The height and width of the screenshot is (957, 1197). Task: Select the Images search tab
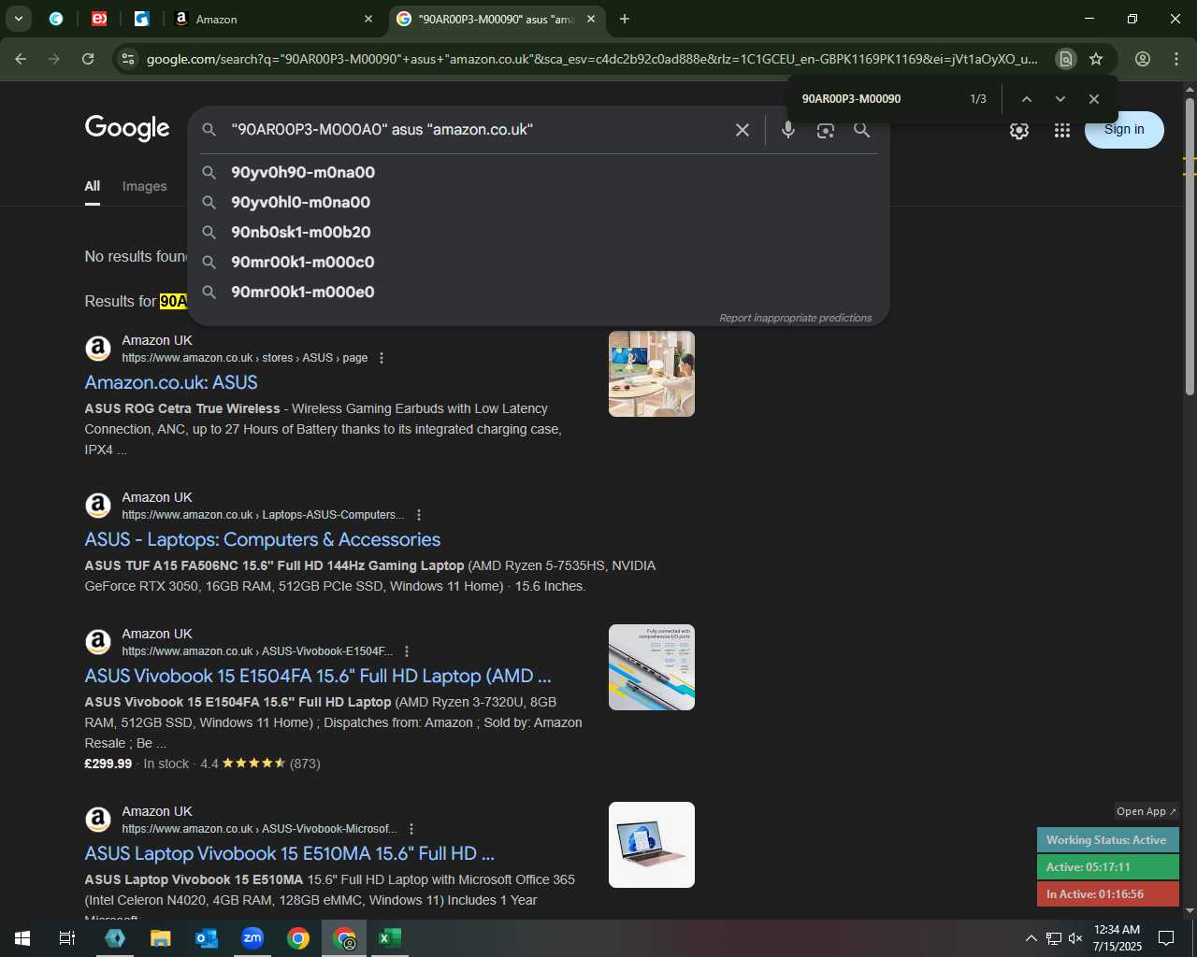(x=144, y=186)
